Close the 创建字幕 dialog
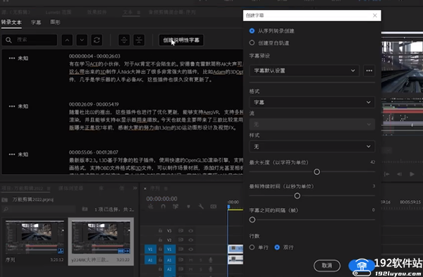This screenshot has width=423, height=277. (x=375, y=16)
